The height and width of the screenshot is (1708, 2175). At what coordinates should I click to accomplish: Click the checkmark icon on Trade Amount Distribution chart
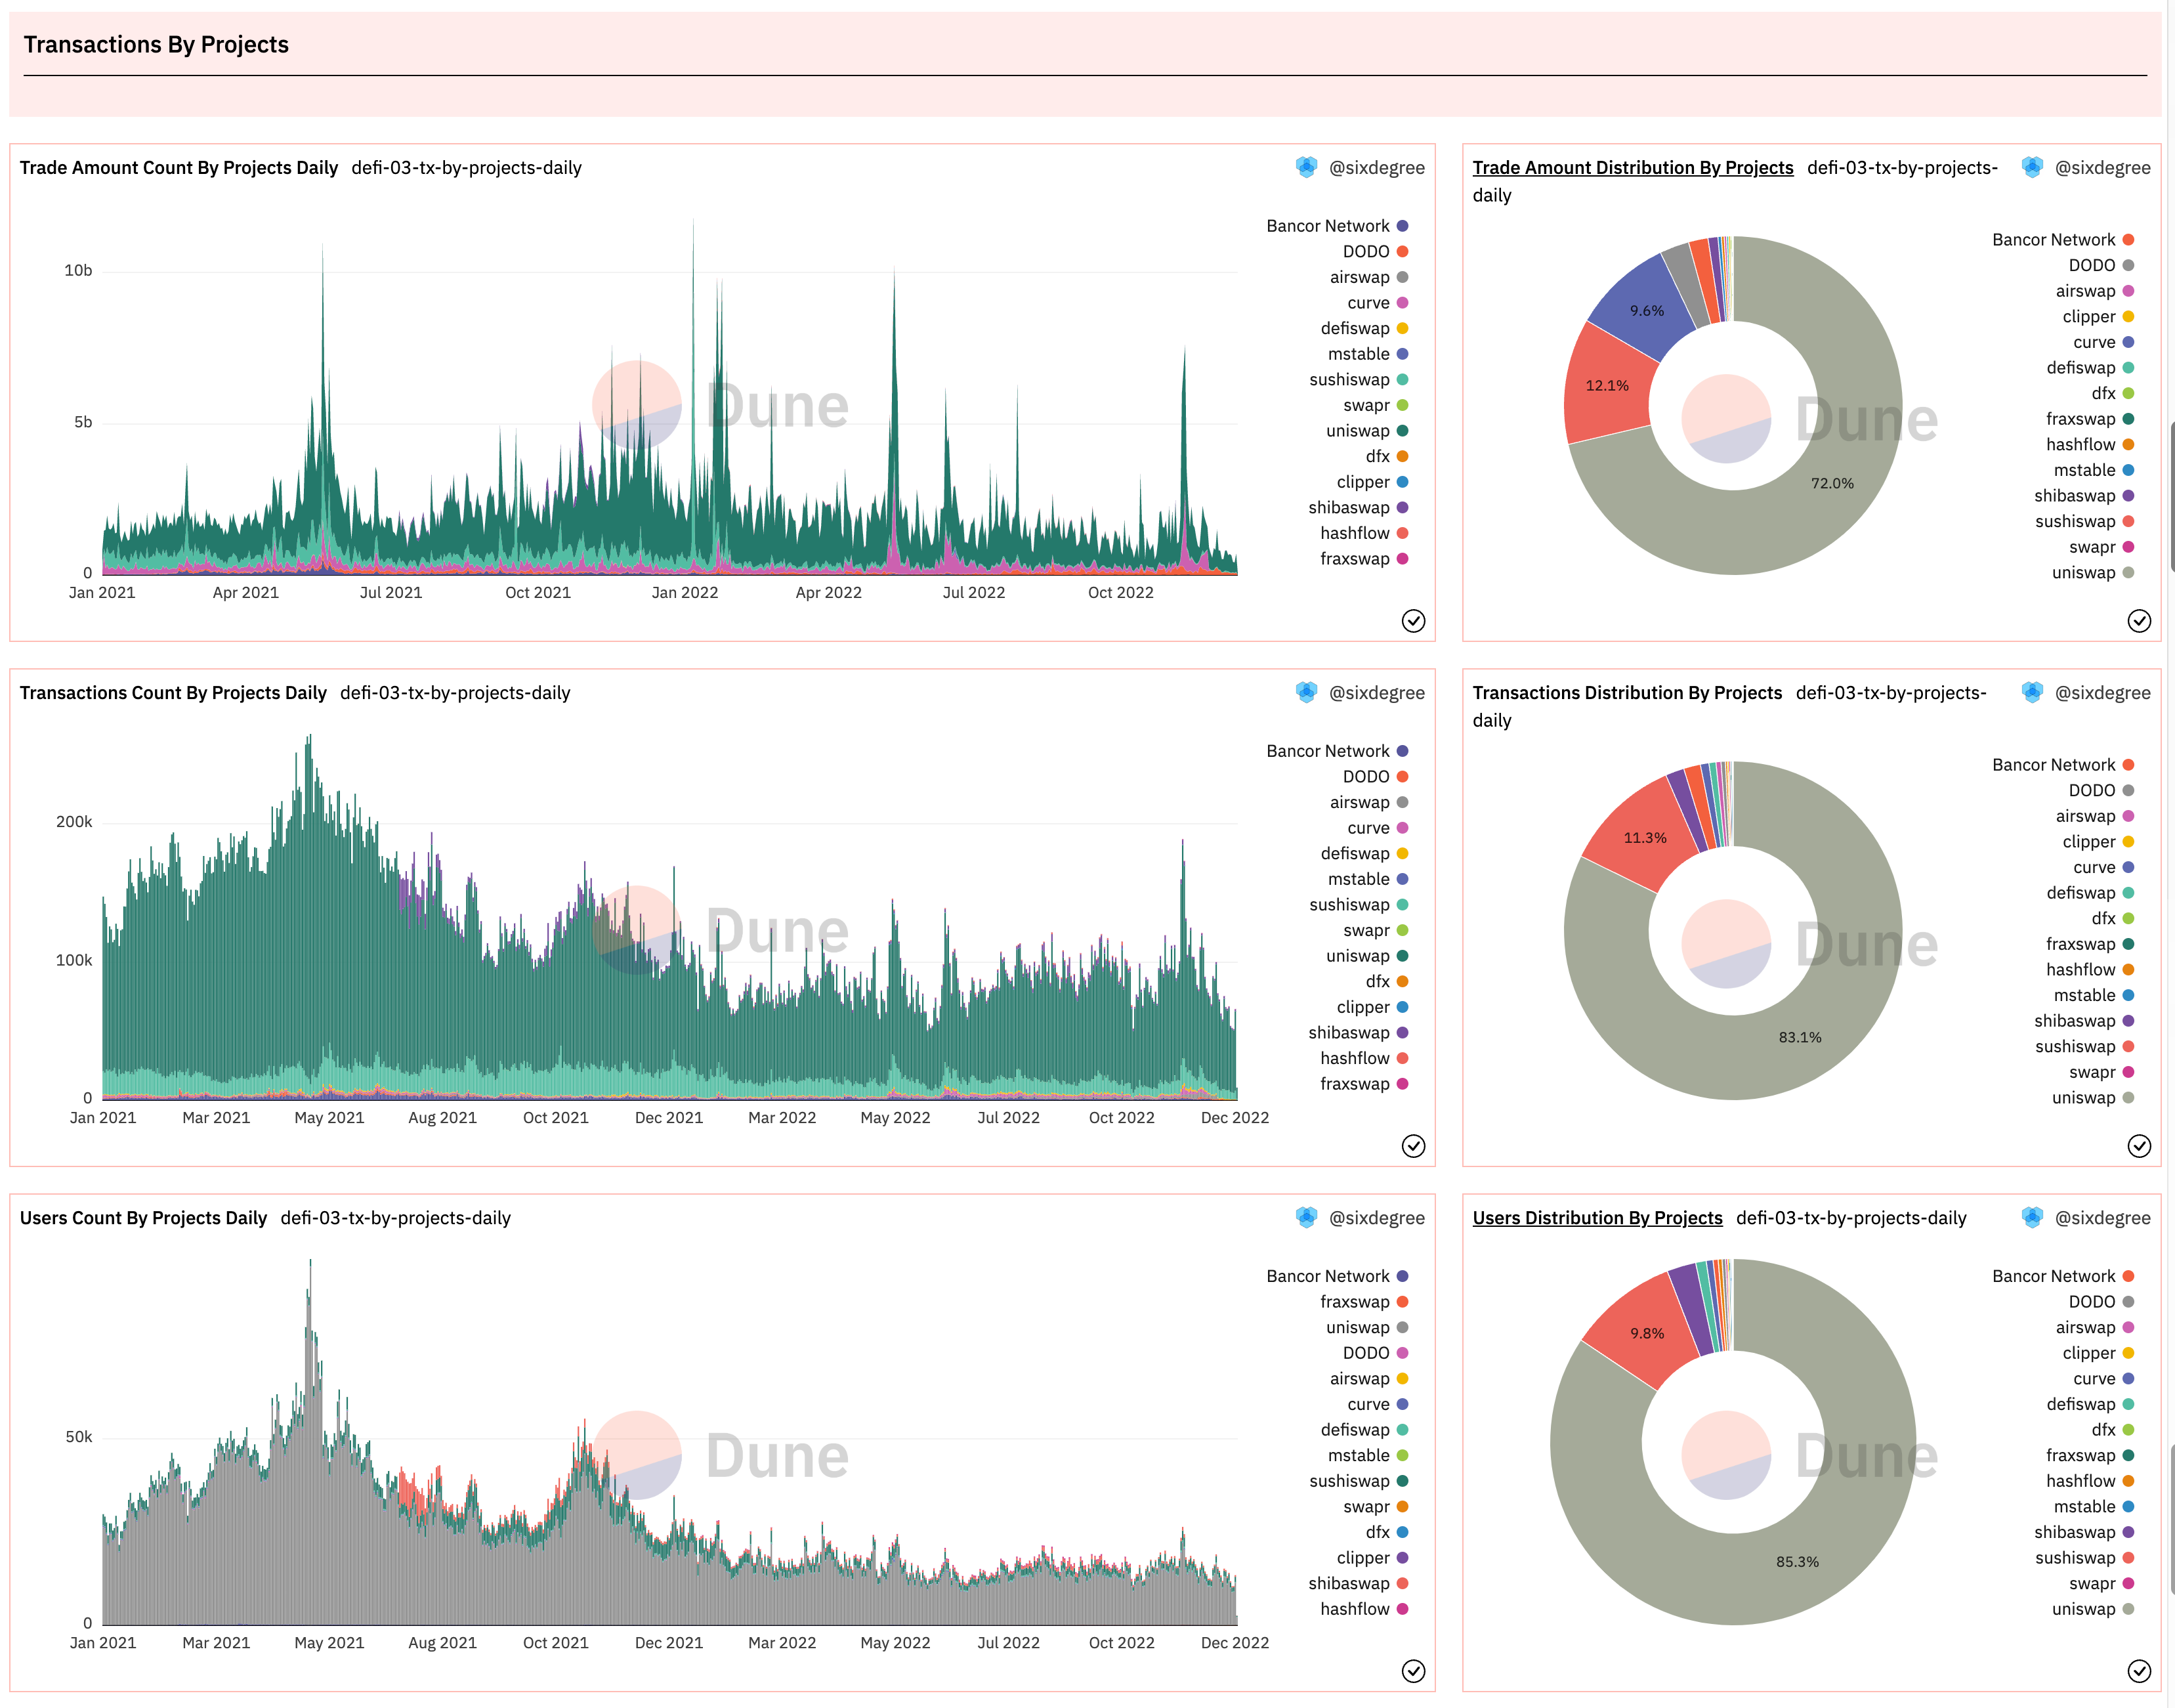click(x=2139, y=621)
